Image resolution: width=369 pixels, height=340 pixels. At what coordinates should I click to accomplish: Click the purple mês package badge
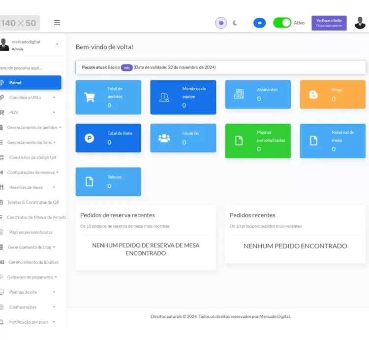point(126,68)
